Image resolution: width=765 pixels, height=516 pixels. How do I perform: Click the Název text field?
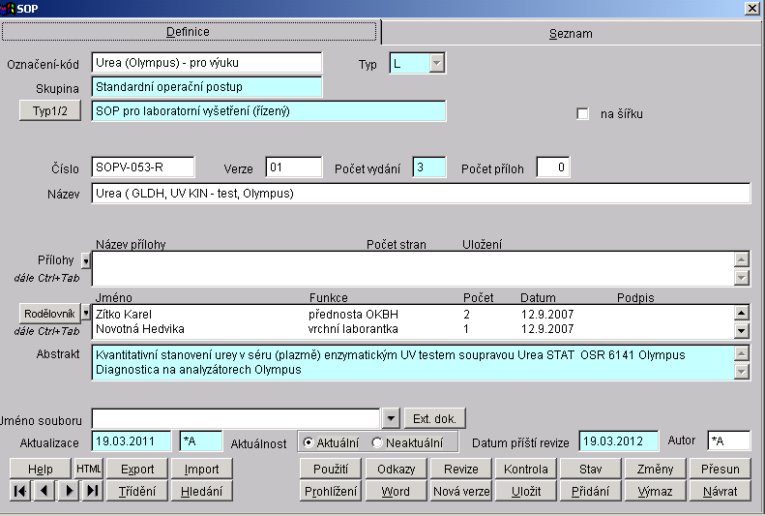(x=421, y=194)
